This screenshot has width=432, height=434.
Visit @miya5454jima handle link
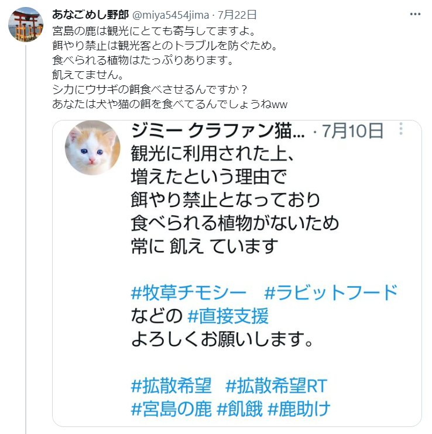170,15
